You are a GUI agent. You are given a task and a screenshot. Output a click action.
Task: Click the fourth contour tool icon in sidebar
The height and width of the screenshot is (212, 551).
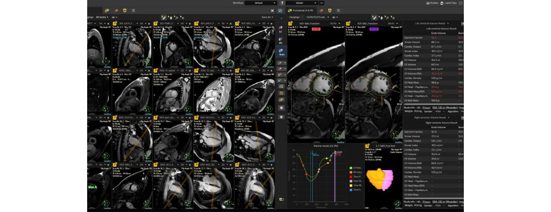(281, 80)
